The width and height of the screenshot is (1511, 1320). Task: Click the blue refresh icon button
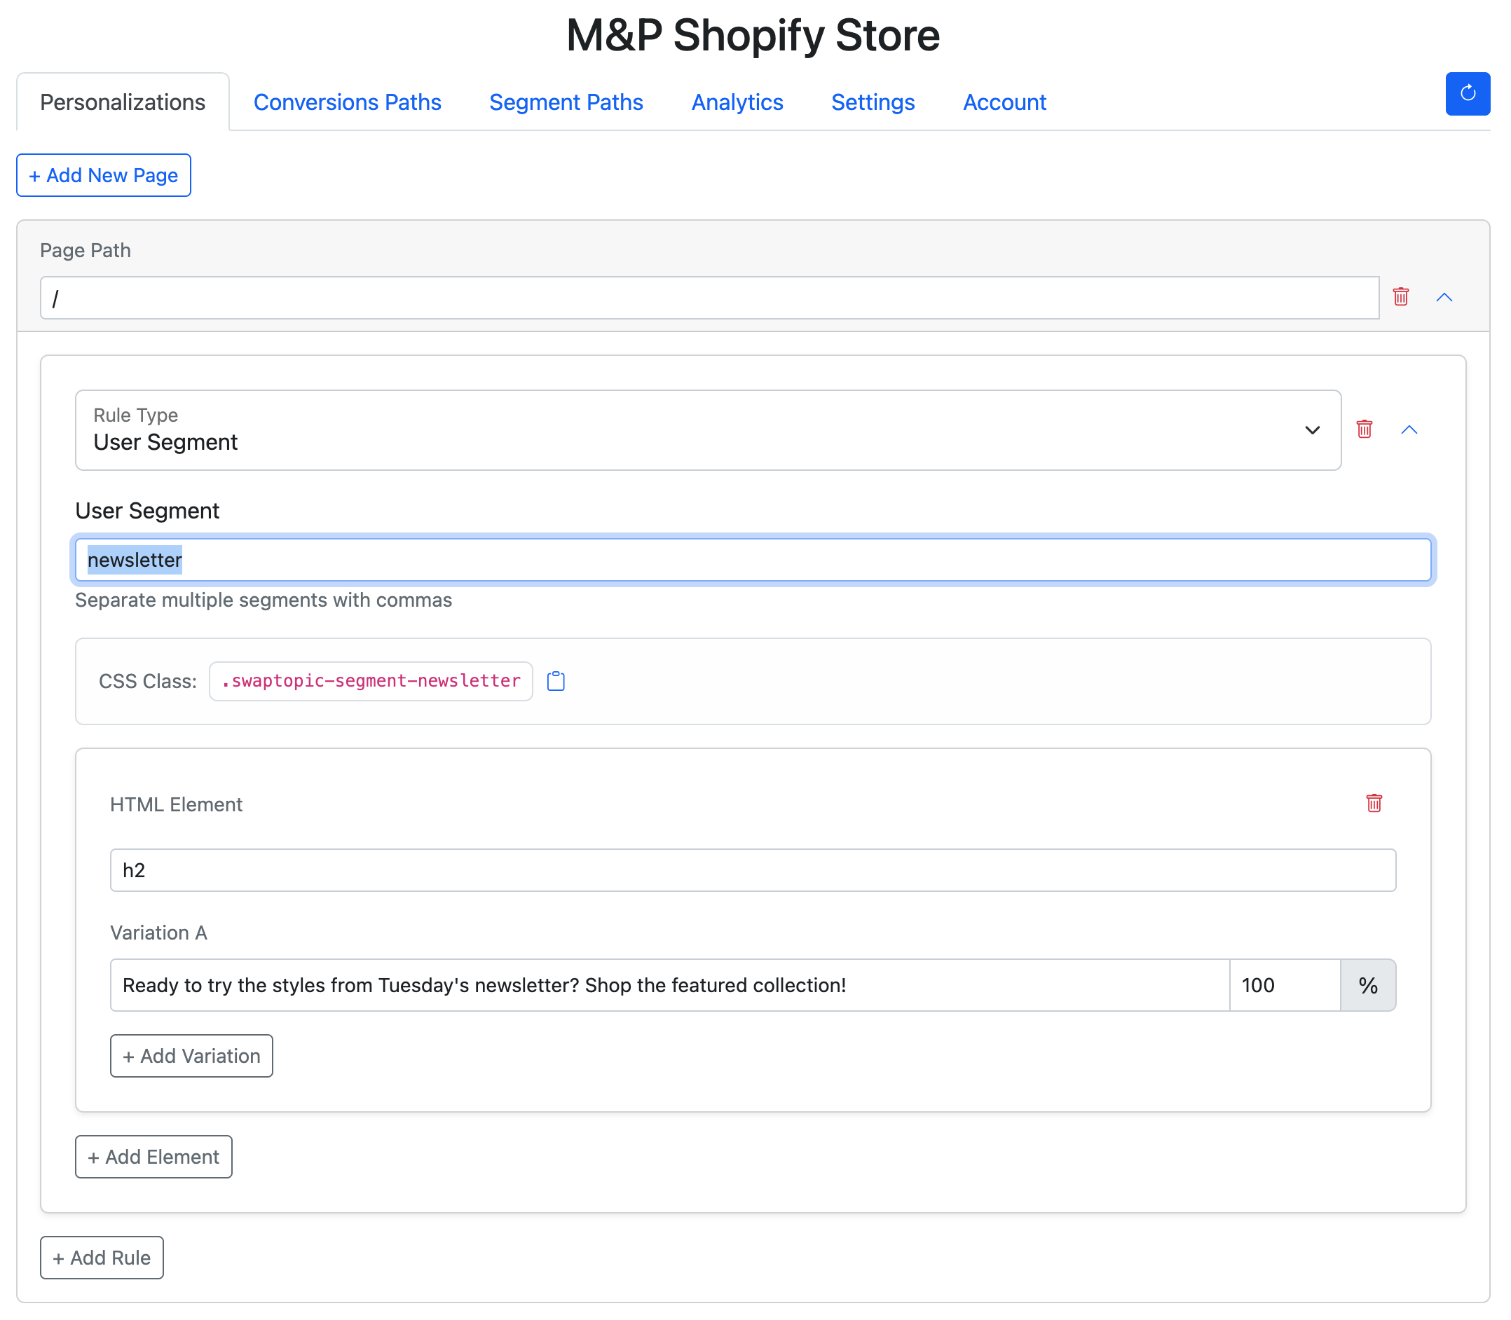pos(1467,94)
